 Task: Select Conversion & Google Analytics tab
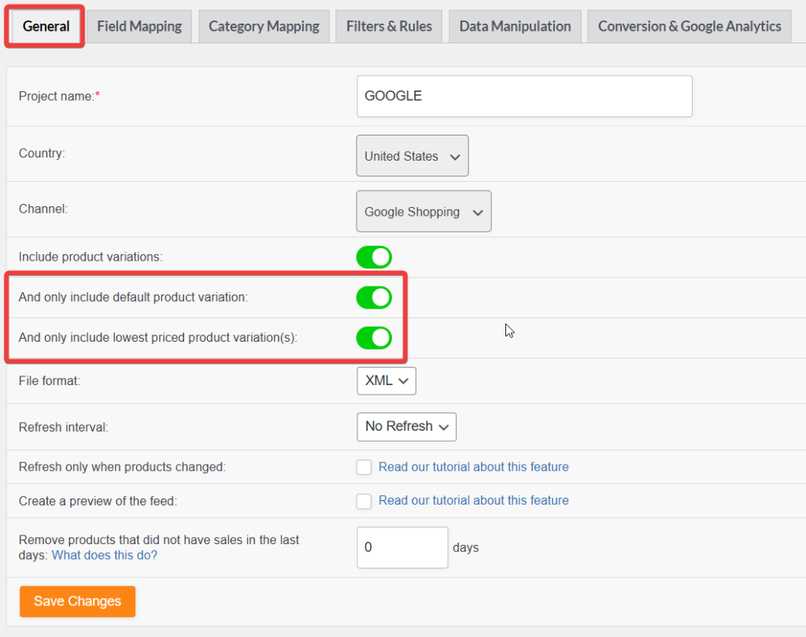690,26
